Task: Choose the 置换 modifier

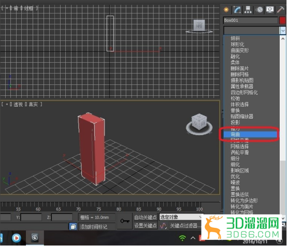Action: 235,189
